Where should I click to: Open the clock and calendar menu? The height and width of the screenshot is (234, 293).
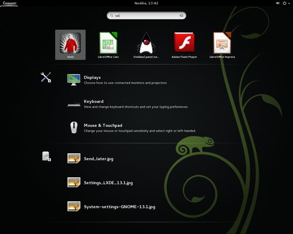[x=146, y=3]
